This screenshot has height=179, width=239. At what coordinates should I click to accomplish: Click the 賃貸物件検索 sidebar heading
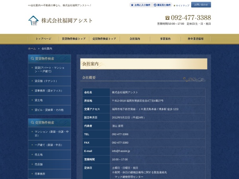[49, 59]
